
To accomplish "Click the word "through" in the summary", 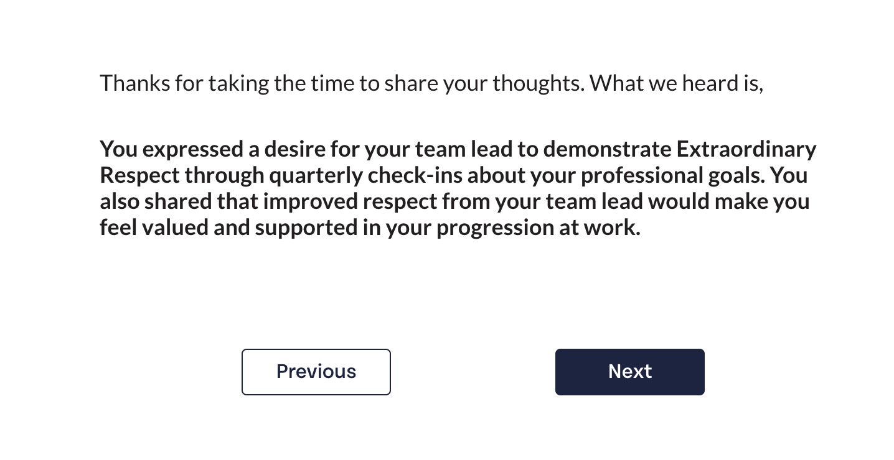I will point(225,176).
